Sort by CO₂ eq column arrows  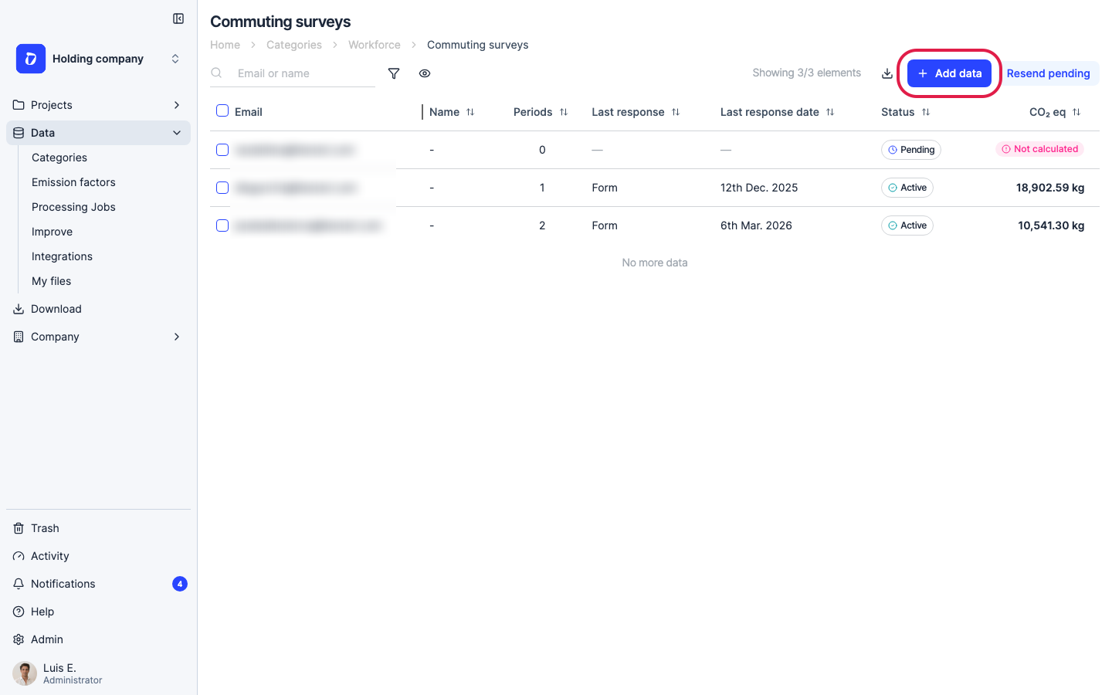(1076, 112)
